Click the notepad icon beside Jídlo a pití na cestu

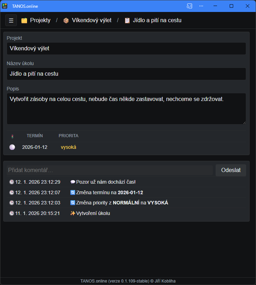[127, 20]
